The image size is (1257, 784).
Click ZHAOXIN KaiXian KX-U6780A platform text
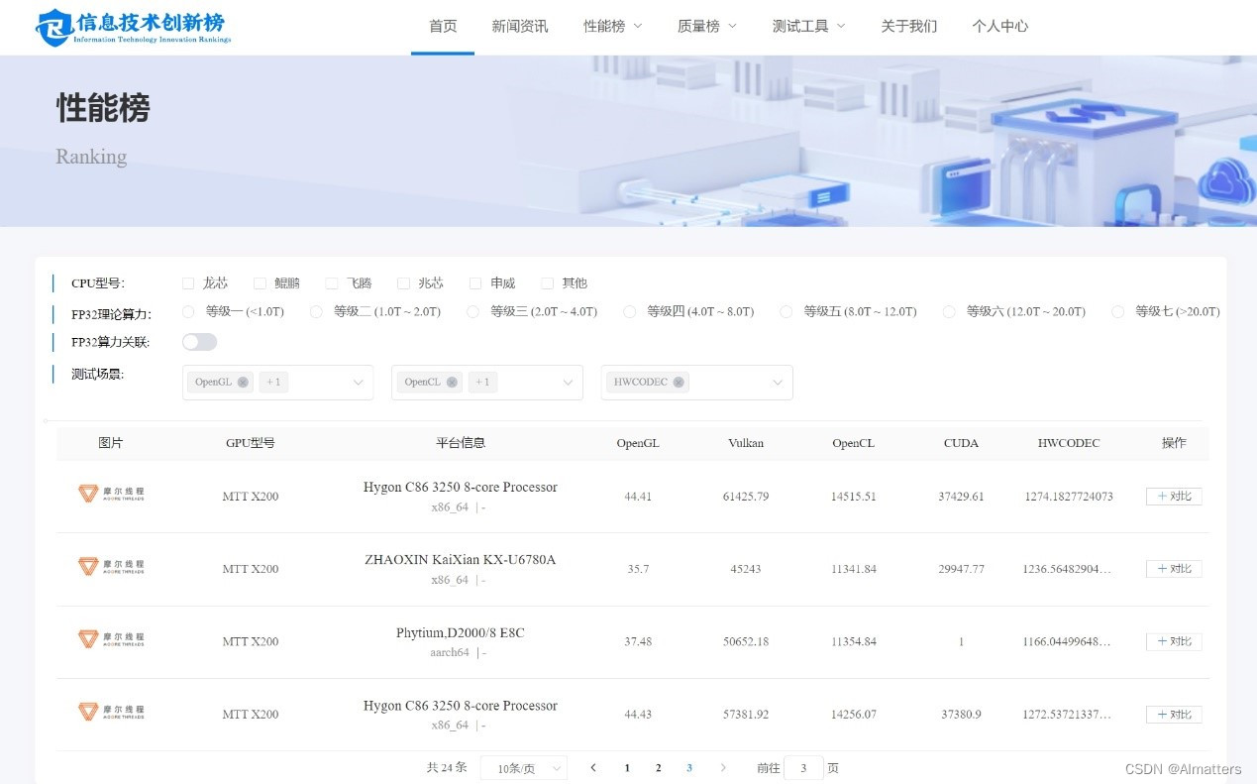461,560
